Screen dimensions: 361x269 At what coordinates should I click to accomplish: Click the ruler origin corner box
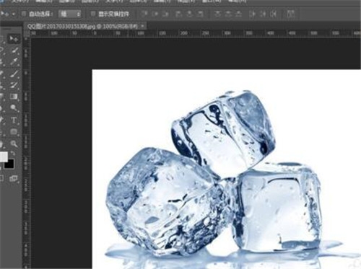click(27, 33)
